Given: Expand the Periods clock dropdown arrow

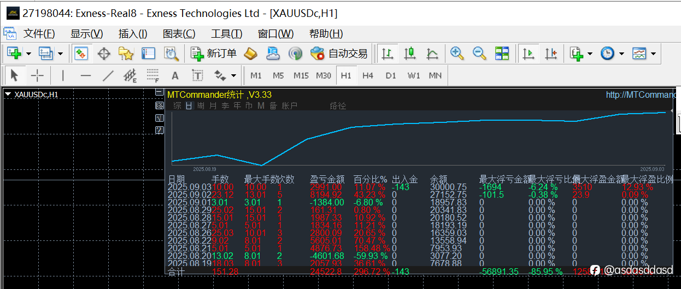Looking at the screenshot, I should [x=621, y=54].
